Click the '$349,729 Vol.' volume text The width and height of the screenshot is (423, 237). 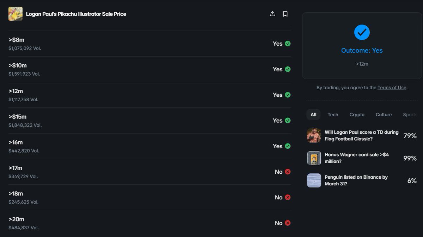coord(23,177)
